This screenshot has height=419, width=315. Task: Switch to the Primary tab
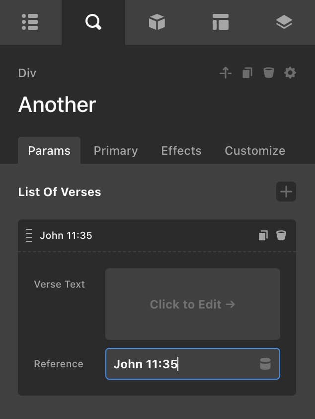click(x=116, y=151)
